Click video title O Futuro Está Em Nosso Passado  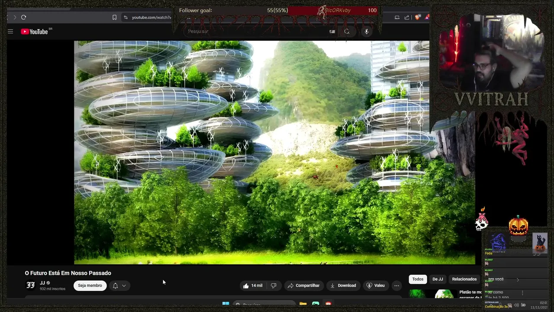point(68,273)
